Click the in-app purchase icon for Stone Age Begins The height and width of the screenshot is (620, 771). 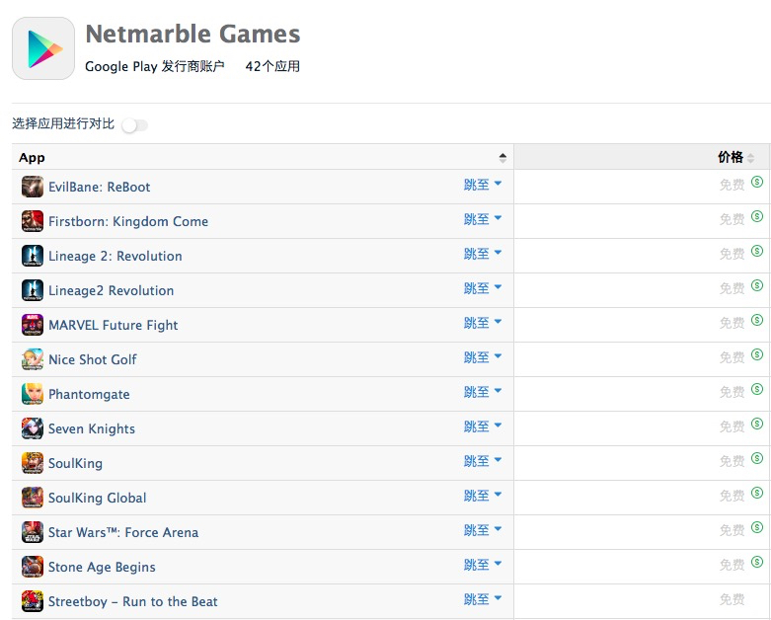point(757,562)
